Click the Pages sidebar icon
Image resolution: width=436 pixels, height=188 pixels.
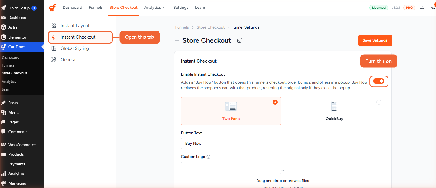click(4, 122)
